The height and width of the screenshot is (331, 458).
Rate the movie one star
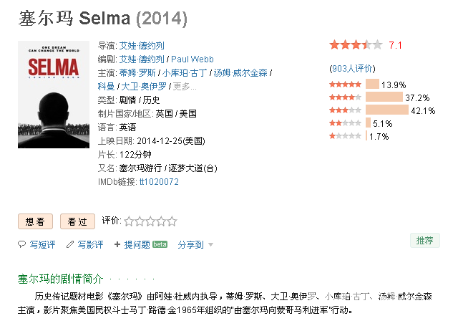coord(129,221)
